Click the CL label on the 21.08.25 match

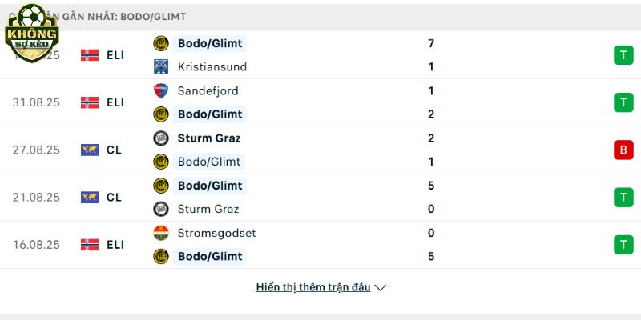point(114,197)
